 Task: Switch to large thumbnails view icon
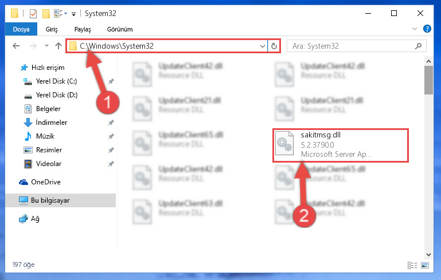coord(425,265)
